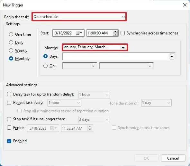Click the Cancel button
This screenshot has height=166, width=190.
click(173, 158)
